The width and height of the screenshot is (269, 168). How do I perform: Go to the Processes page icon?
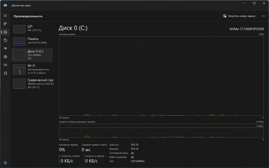[5, 24]
